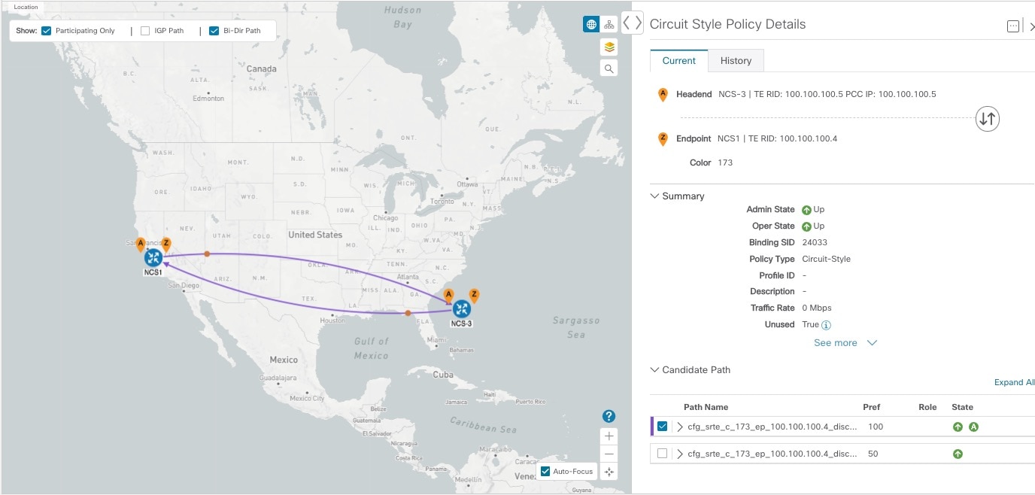Click the Unused info icon
This screenshot has width=1035, height=495.
[x=826, y=325]
